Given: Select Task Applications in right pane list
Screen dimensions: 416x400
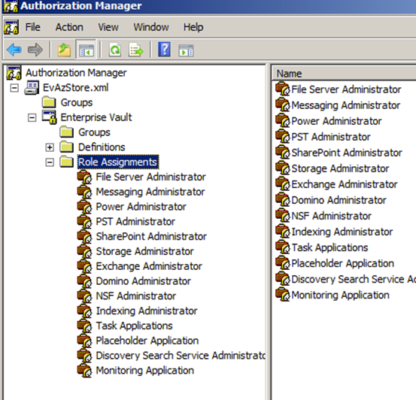Looking at the screenshot, I should coord(329,247).
